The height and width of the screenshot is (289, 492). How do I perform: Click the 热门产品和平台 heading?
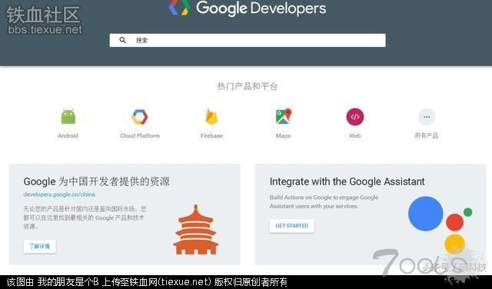[248, 86]
